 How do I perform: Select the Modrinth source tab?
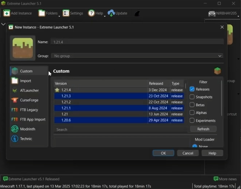29,129
